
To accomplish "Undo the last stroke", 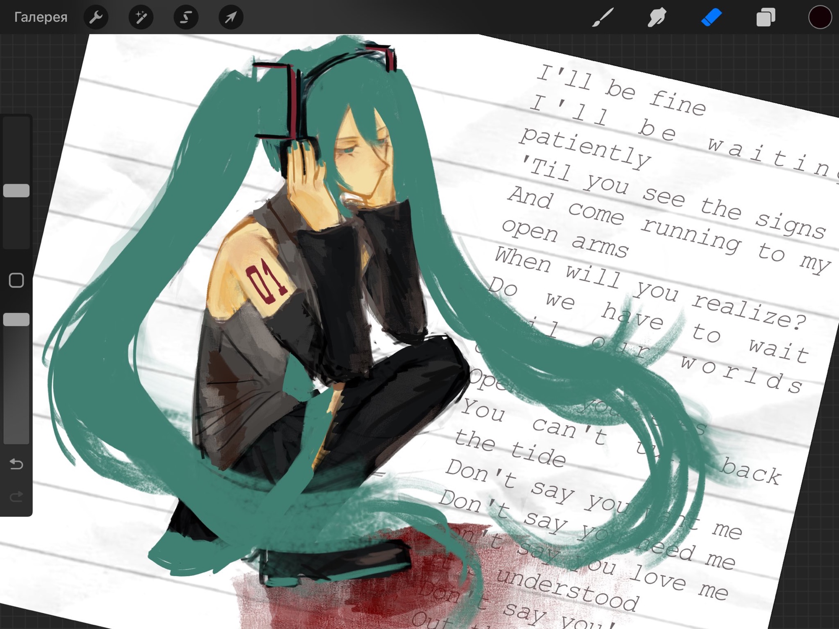I will [x=16, y=464].
